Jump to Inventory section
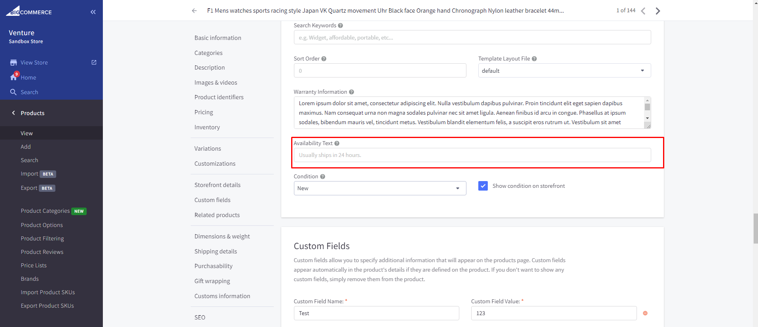 pos(207,127)
